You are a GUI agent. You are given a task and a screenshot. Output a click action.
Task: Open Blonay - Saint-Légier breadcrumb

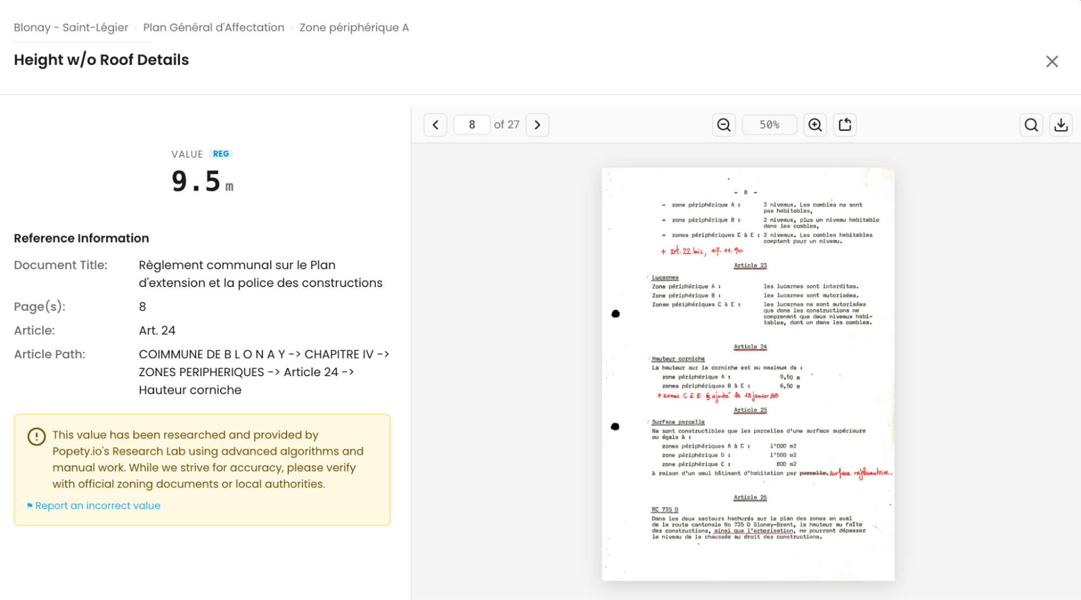[x=71, y=28]
